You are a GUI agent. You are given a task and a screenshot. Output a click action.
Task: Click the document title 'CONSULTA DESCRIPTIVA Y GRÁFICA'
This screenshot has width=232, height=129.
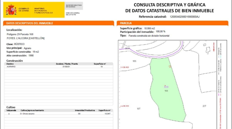pos(169,5)
